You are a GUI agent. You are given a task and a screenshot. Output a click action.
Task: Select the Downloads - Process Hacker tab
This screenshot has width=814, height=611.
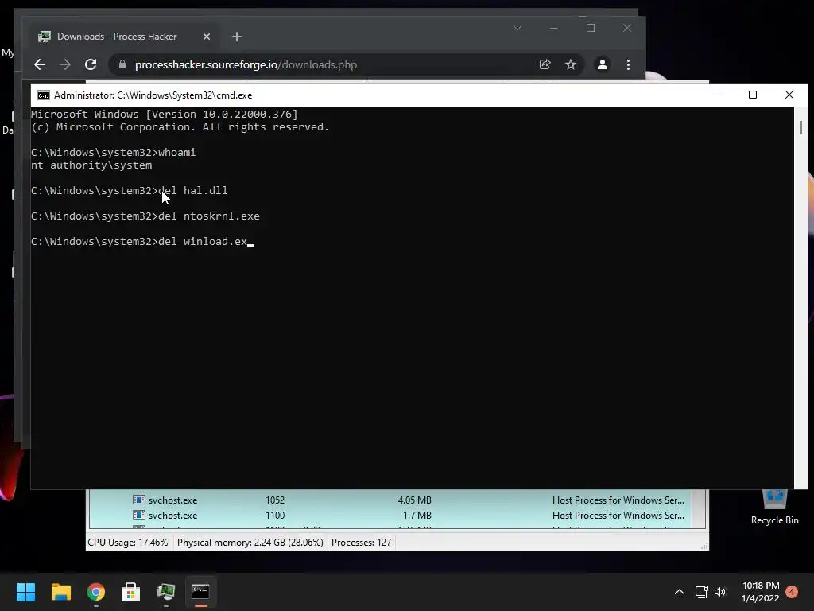point(123,37)
